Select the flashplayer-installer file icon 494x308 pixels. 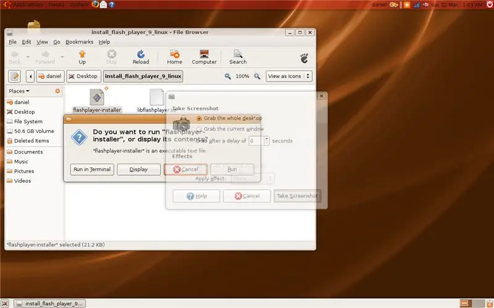tap(97, 97)
